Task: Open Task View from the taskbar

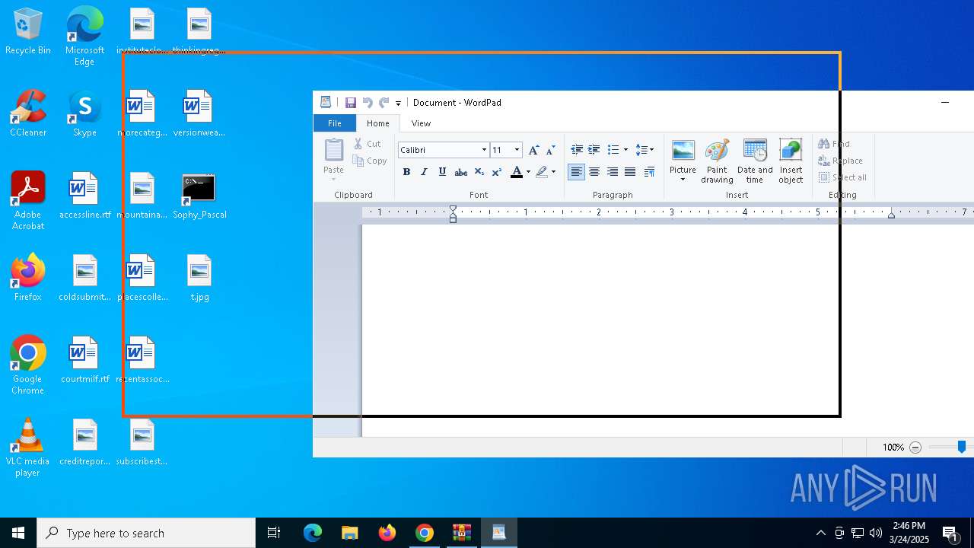Action: coord(274,533)
